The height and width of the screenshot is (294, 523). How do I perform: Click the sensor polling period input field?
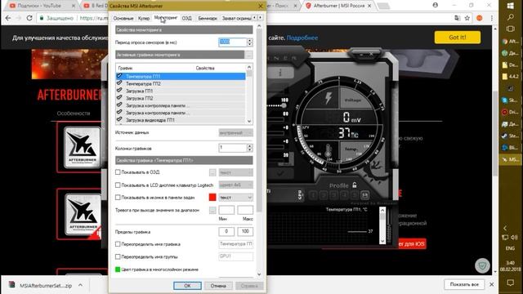[232, 42]
